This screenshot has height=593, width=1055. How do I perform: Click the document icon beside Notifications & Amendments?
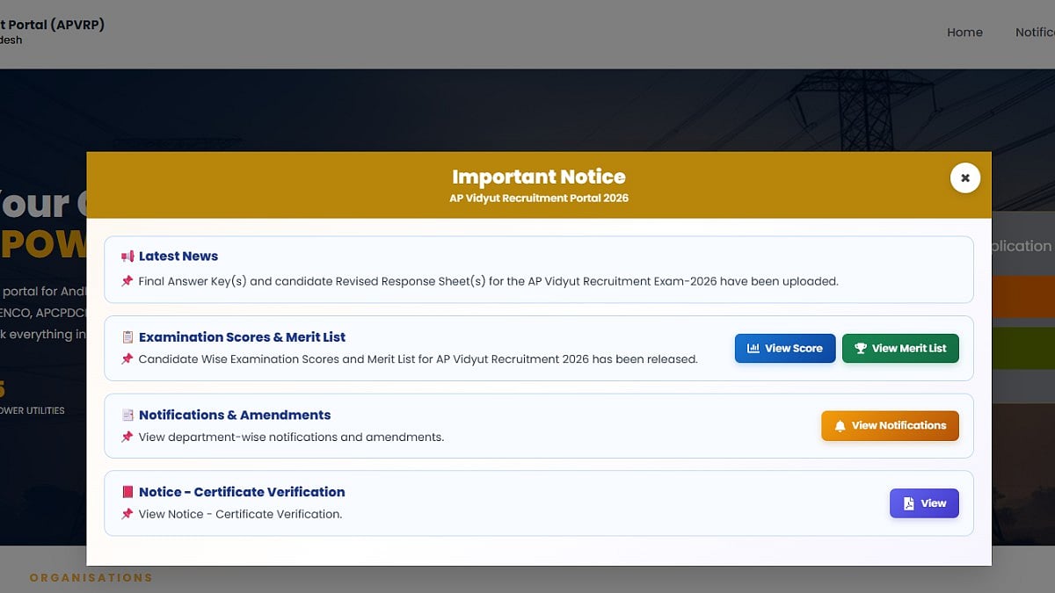pyautogui.click(x=127, y=415)
